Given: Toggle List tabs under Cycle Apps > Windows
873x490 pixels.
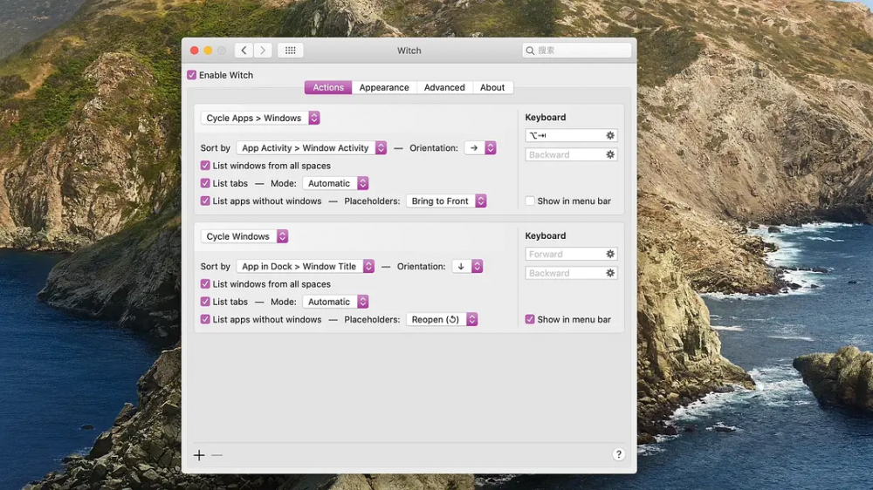Looking at the screenshot, I should 205,184.
